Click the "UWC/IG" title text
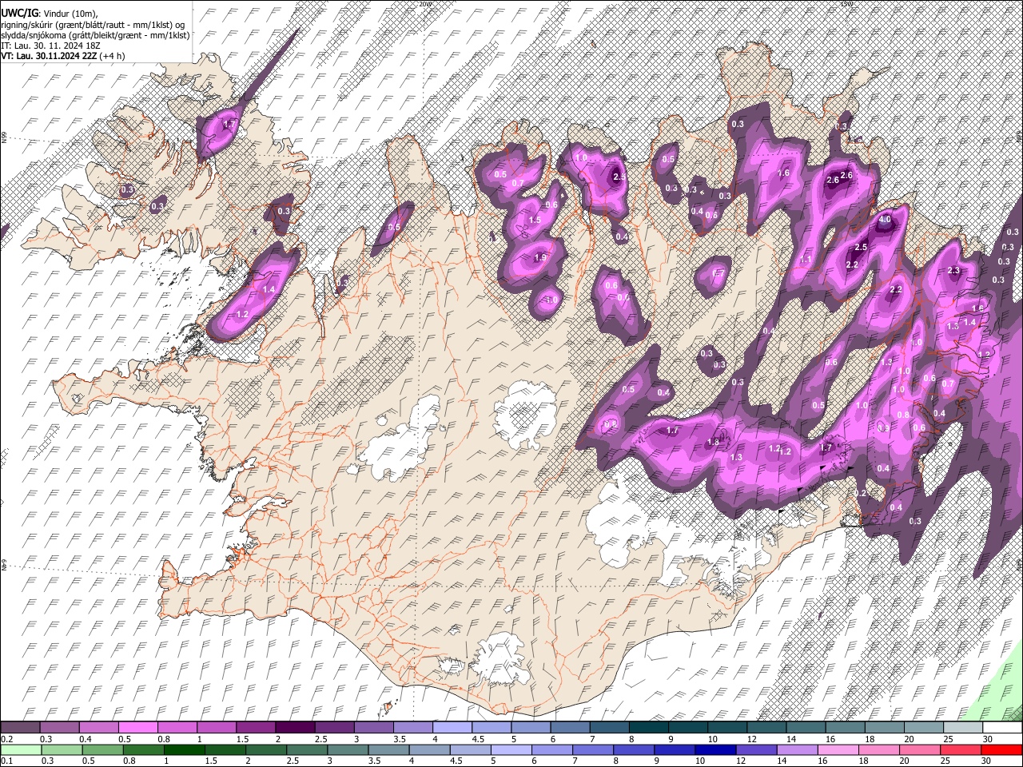Viewport: 1023px width, 767px height. pos(19,14)
